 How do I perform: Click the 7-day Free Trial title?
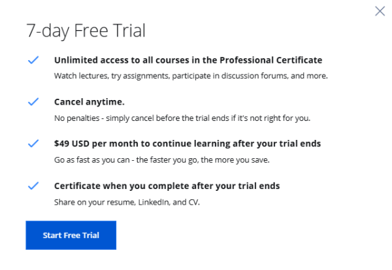(85, 31)
